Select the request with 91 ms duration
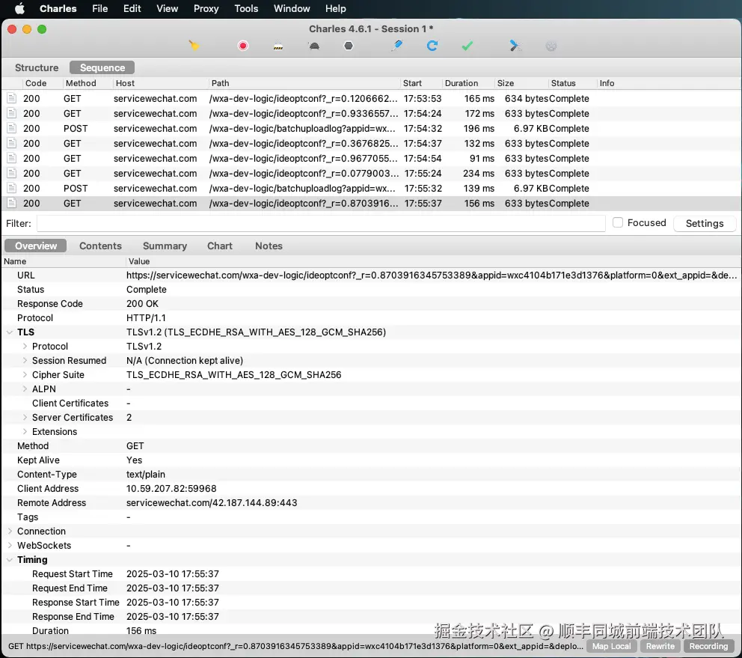 coord(371,159)
